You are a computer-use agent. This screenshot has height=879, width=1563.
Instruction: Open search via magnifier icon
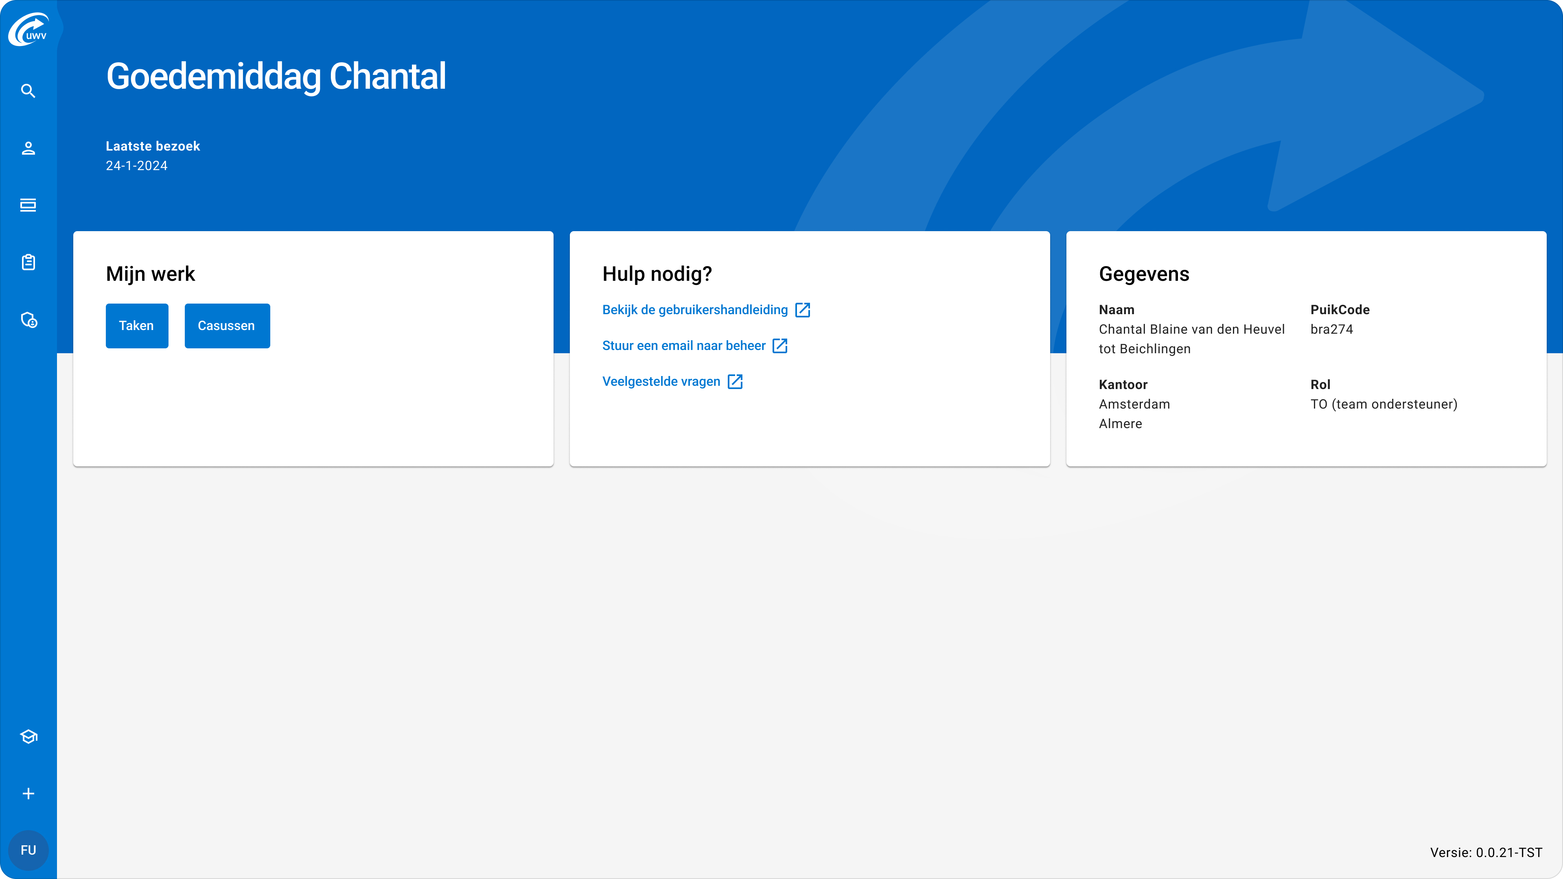(28, 91)
